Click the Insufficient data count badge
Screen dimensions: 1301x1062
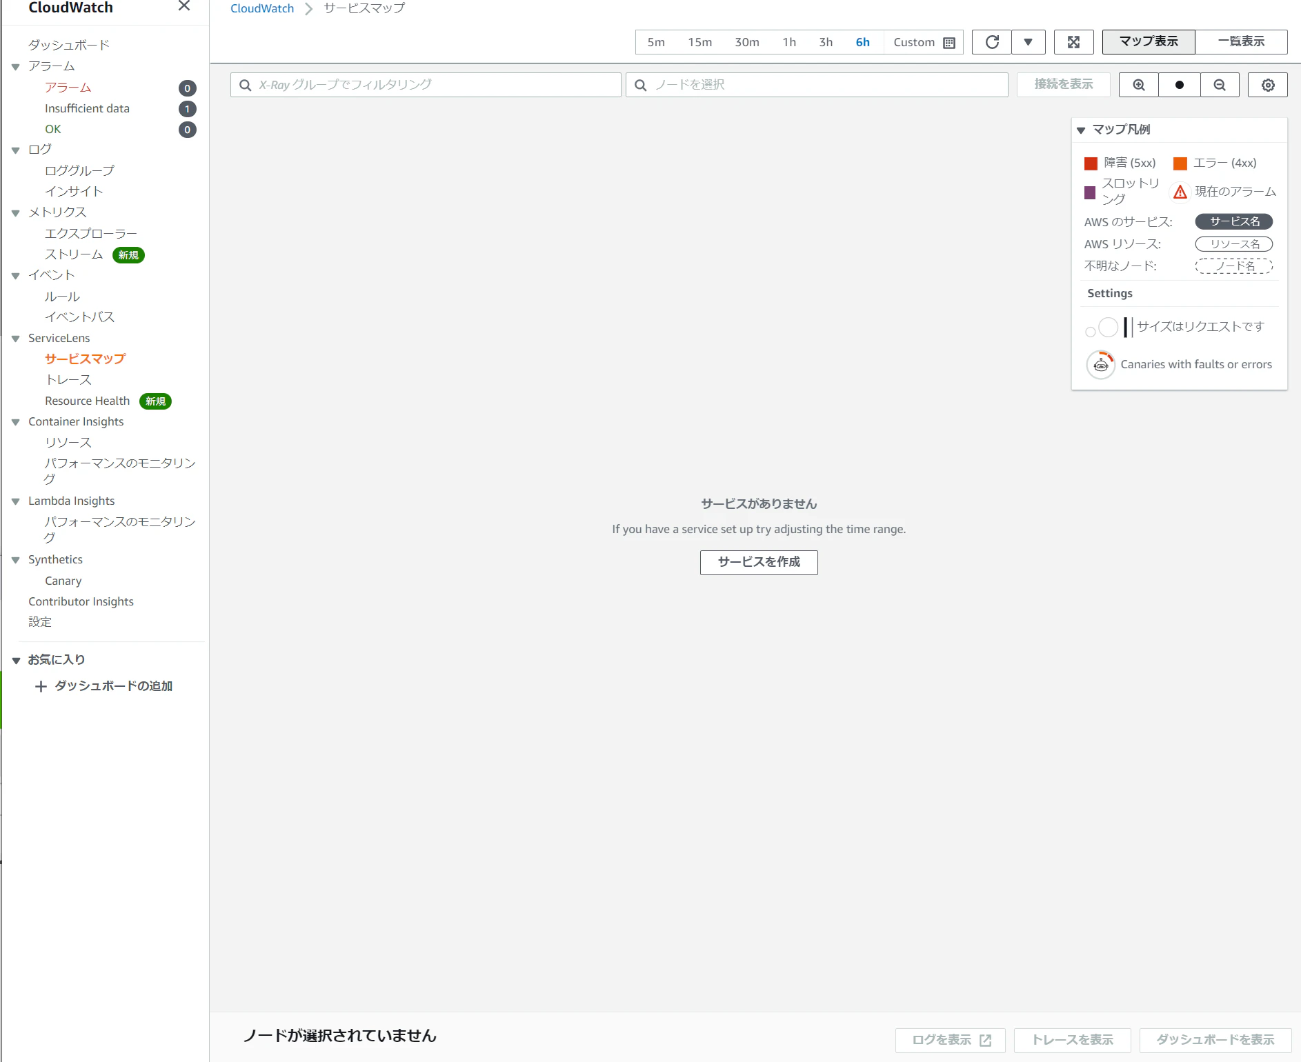(187, 109)
